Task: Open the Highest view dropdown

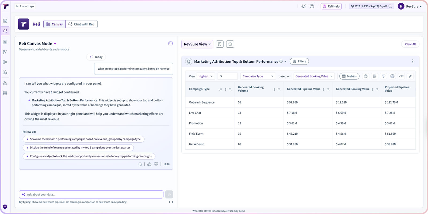Action: tap(205, 76)
